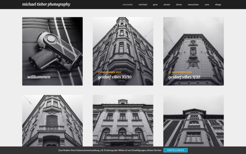
Task: Open the 'türen' menu item
Action: [179, 5]
